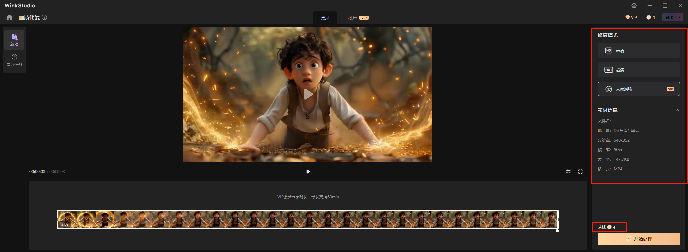688x252 pixels.
Task: Select the 高清 HD repair mode
Action: 638,50
